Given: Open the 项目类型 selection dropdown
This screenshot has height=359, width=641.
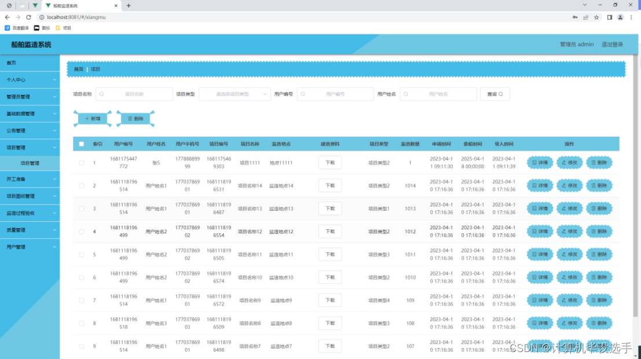Looking at the screenshot, I should point(235,94).
